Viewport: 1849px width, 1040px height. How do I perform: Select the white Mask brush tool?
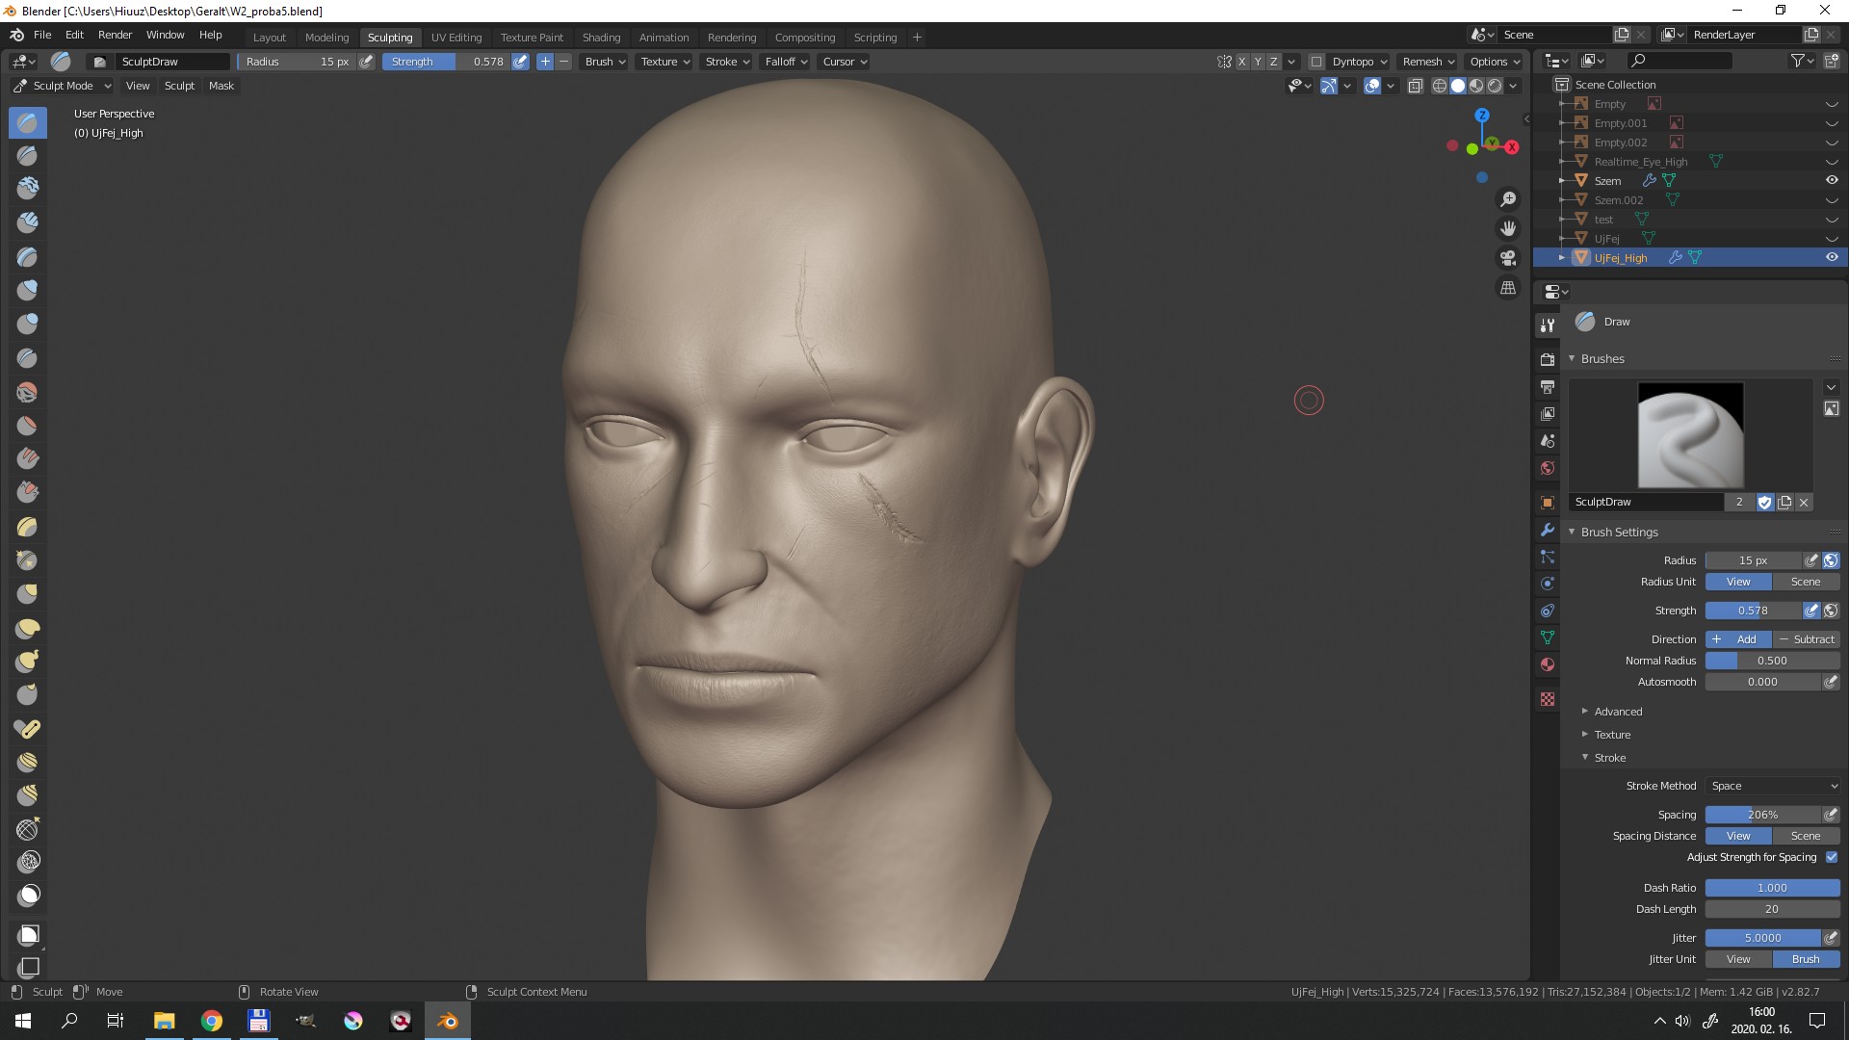pos(28,896)
